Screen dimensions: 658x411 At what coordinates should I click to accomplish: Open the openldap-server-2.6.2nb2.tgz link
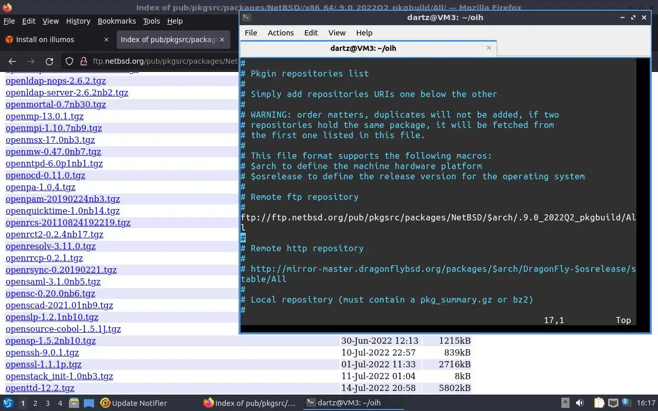click(67, 92)
